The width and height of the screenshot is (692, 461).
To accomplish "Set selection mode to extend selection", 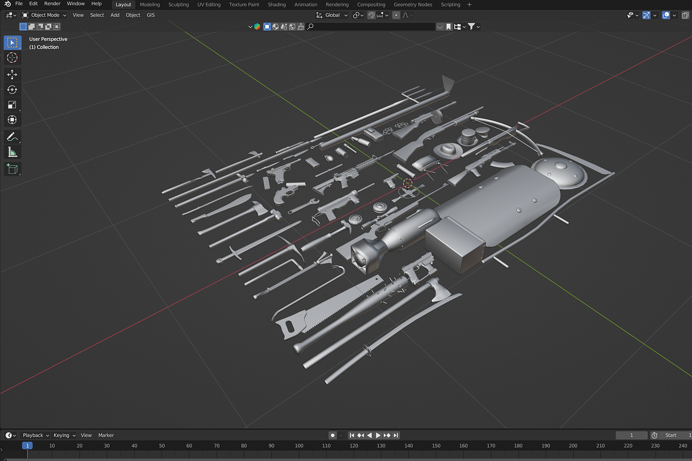I will [x=32, y=27].
